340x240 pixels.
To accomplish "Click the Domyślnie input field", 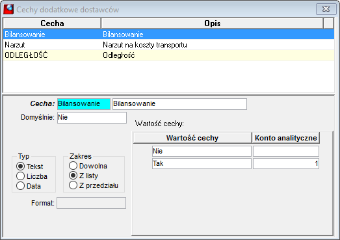I will coord(92,117).
